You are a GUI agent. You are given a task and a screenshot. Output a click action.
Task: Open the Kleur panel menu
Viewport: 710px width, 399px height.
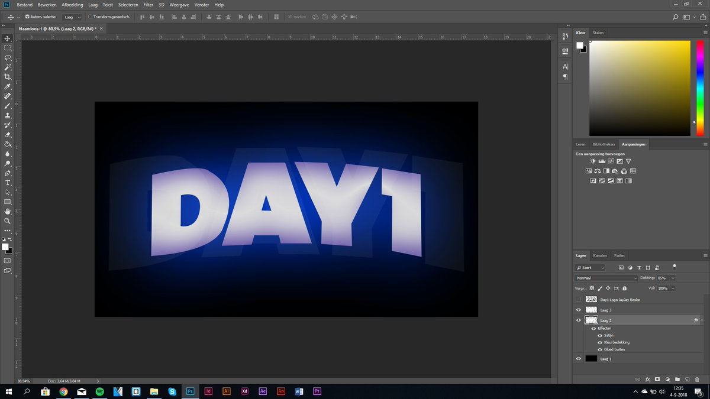pyautogui.click(x=705, y=33)
